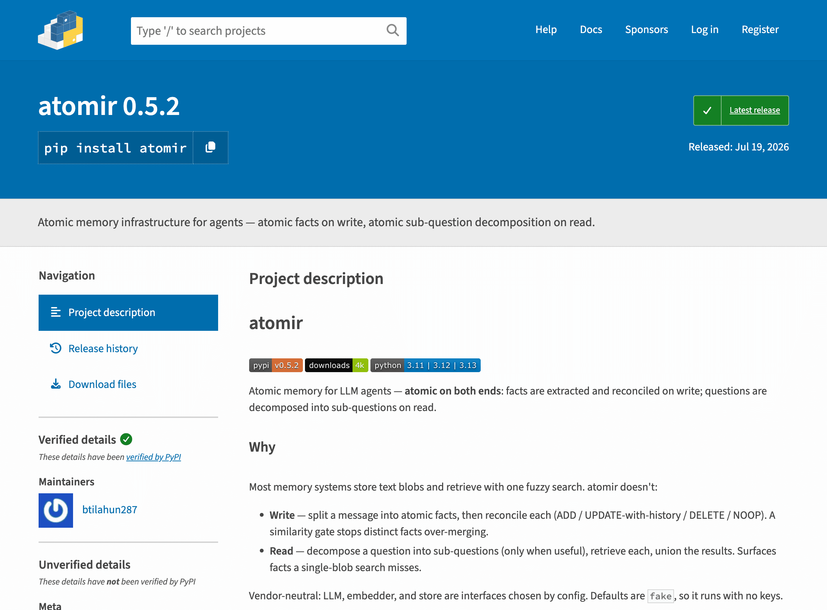Open the Release history tab

[103, 349]
